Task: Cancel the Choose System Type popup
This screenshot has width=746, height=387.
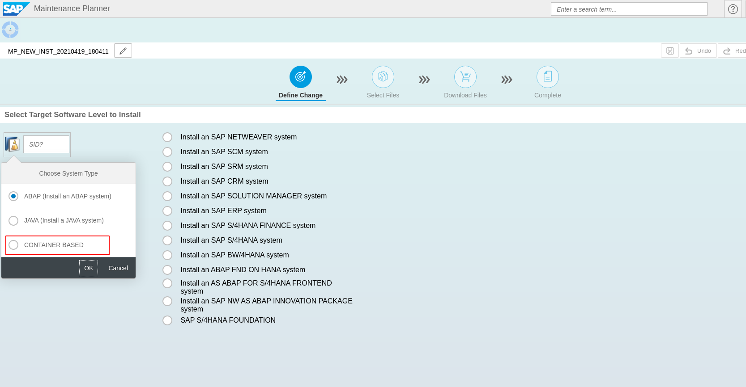Action: tap(118, 268)
